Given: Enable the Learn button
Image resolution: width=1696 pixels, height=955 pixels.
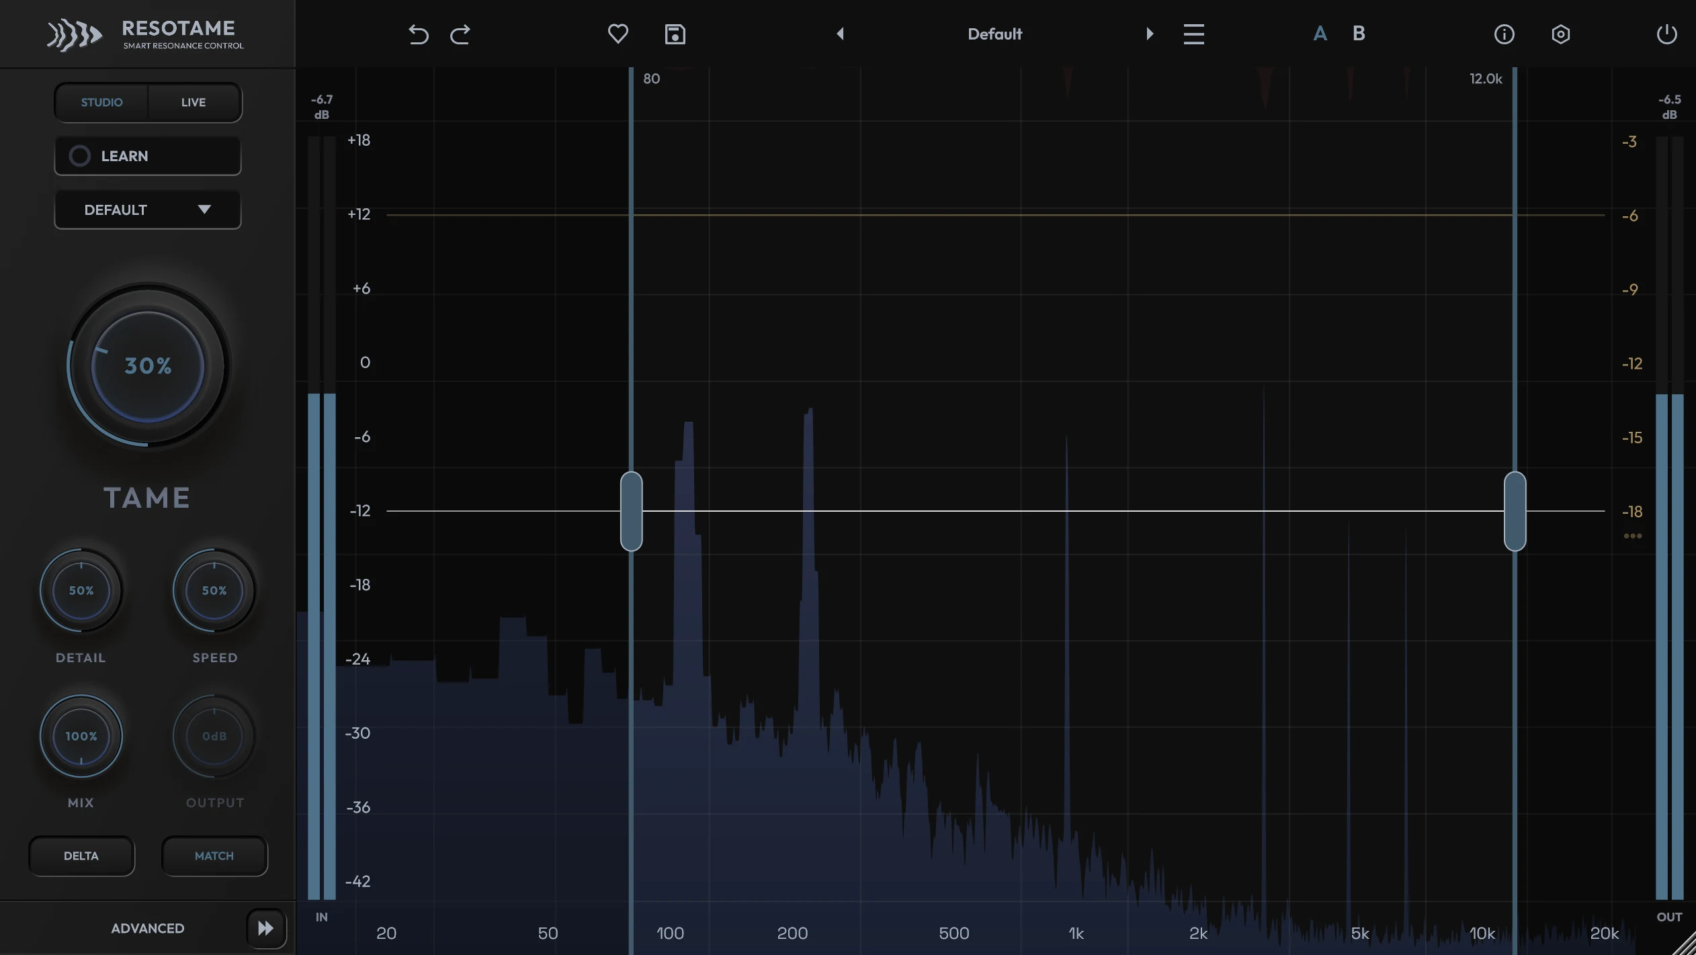Looking at the screenshot, I should click(x=147, y=156).
